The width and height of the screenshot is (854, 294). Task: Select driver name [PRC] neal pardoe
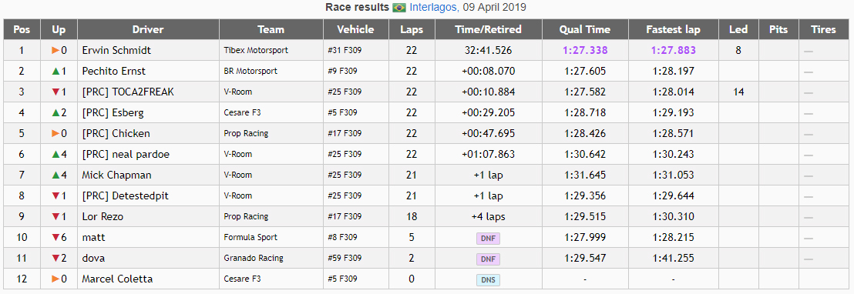click(x=126, y=155)
